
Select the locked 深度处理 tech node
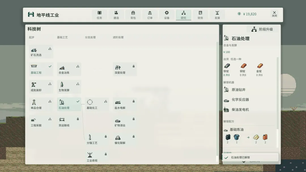click(125, 69)
